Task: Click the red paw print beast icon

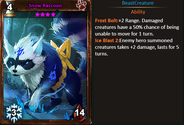Action: 81,5
